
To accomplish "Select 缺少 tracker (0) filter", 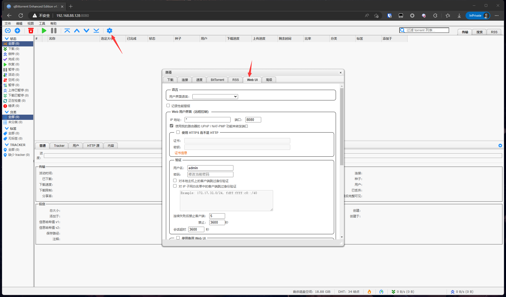I will pyautogui.click(x=18, y=155).
